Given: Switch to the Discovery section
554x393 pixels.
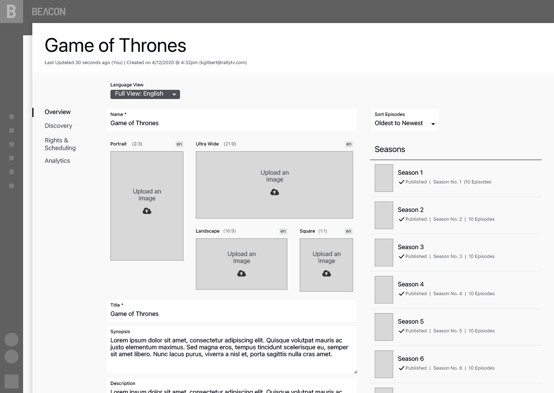Looking at the screenshot, I should tap(58, 125).
